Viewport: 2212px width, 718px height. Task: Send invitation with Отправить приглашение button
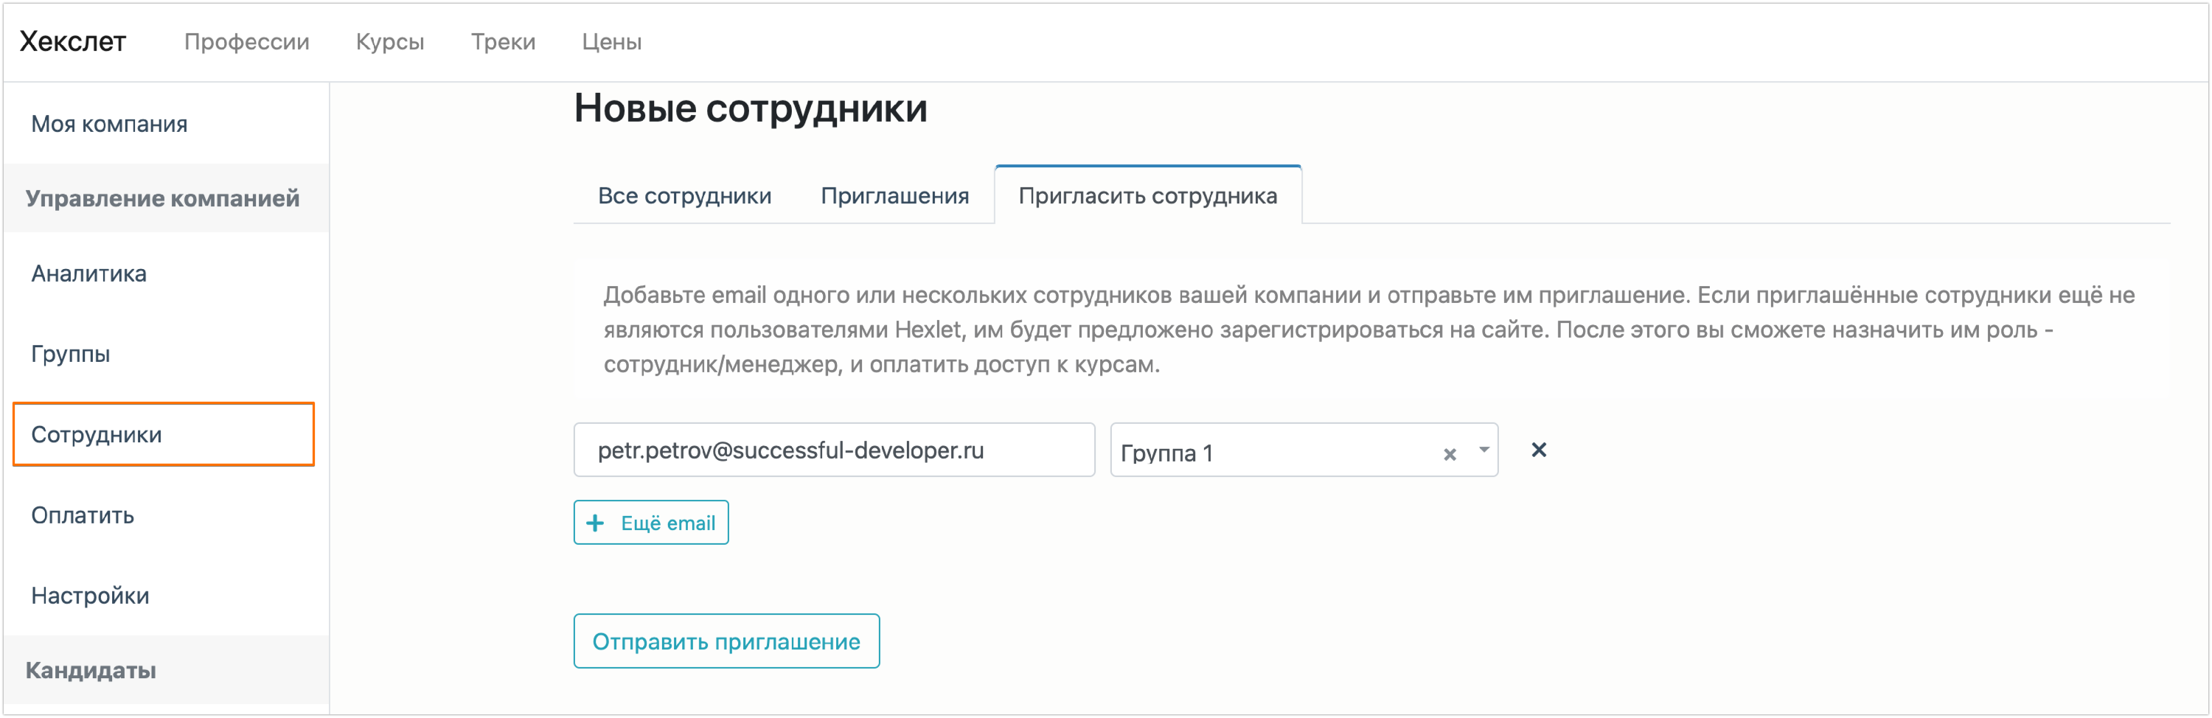pyautogui.click(x=726, y=641)
